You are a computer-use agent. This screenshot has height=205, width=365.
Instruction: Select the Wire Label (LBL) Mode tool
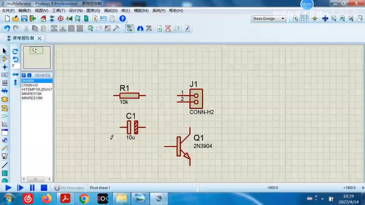[x=5, y=75]
